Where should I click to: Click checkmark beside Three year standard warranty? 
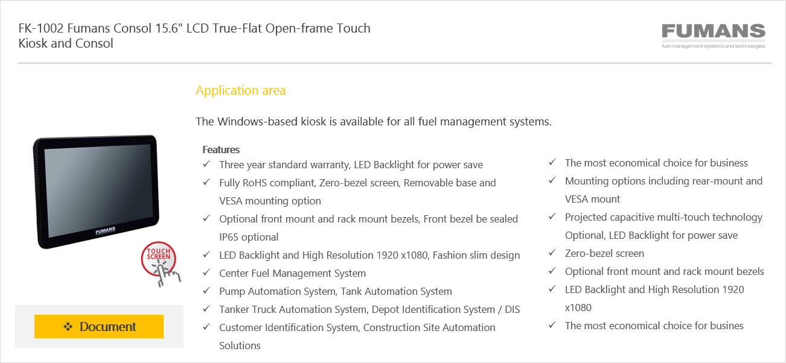(x=206, y=164)
